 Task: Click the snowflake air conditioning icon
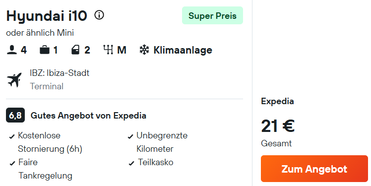click(x=144, y=50)
